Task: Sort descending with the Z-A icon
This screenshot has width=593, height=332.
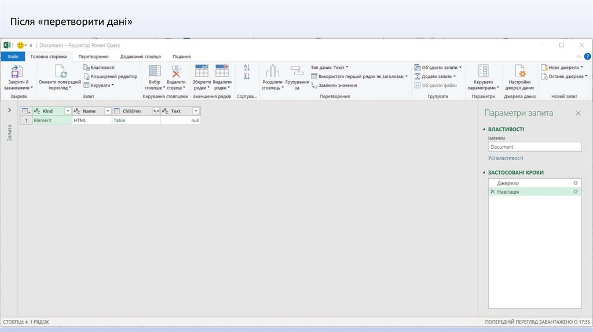Action: [x=247, y=76]
